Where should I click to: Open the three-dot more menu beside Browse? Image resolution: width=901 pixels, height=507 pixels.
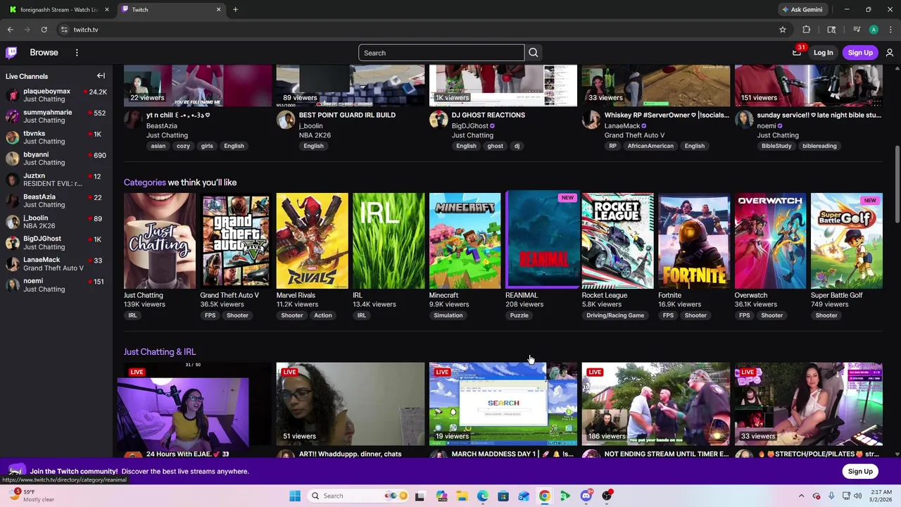point(77,53)
